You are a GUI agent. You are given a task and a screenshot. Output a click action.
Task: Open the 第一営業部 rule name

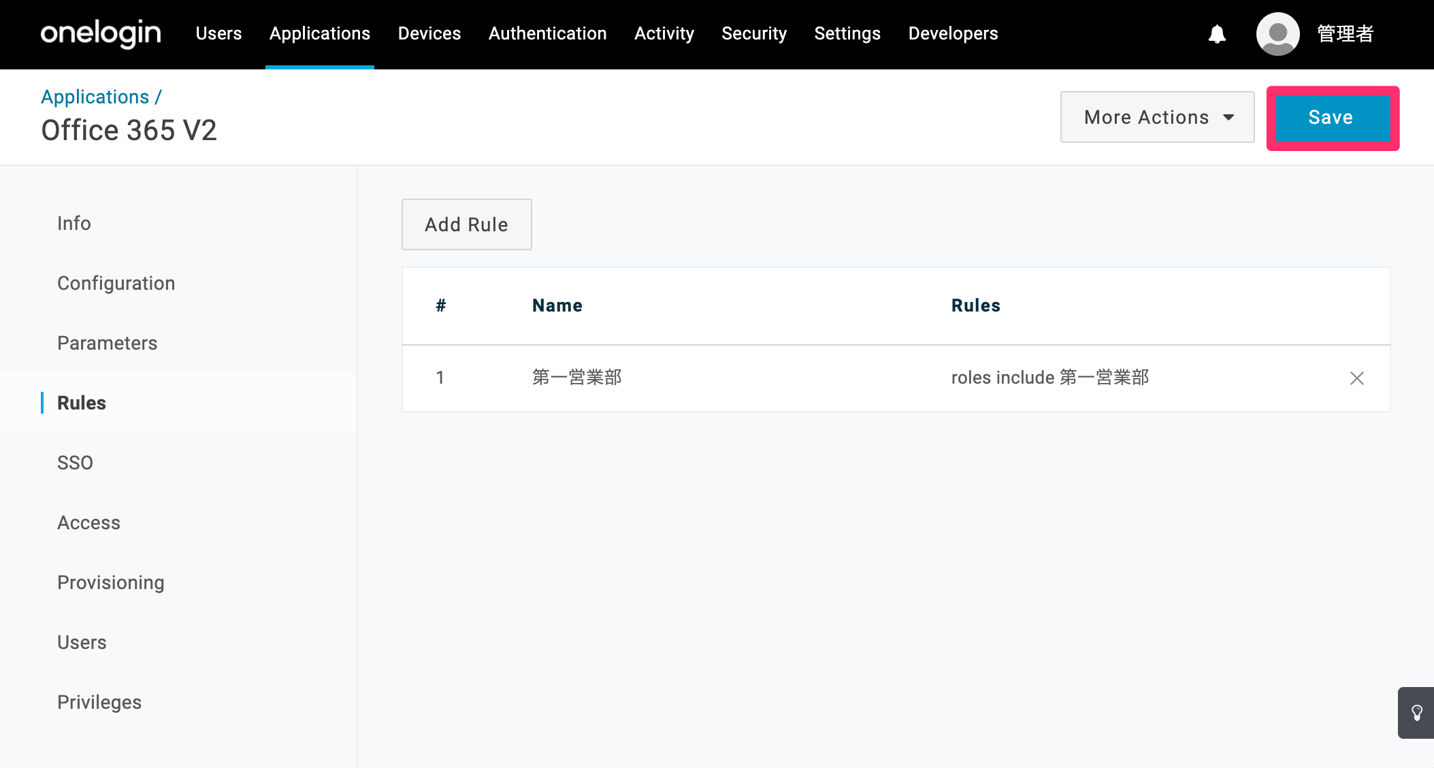click(577, 378)
